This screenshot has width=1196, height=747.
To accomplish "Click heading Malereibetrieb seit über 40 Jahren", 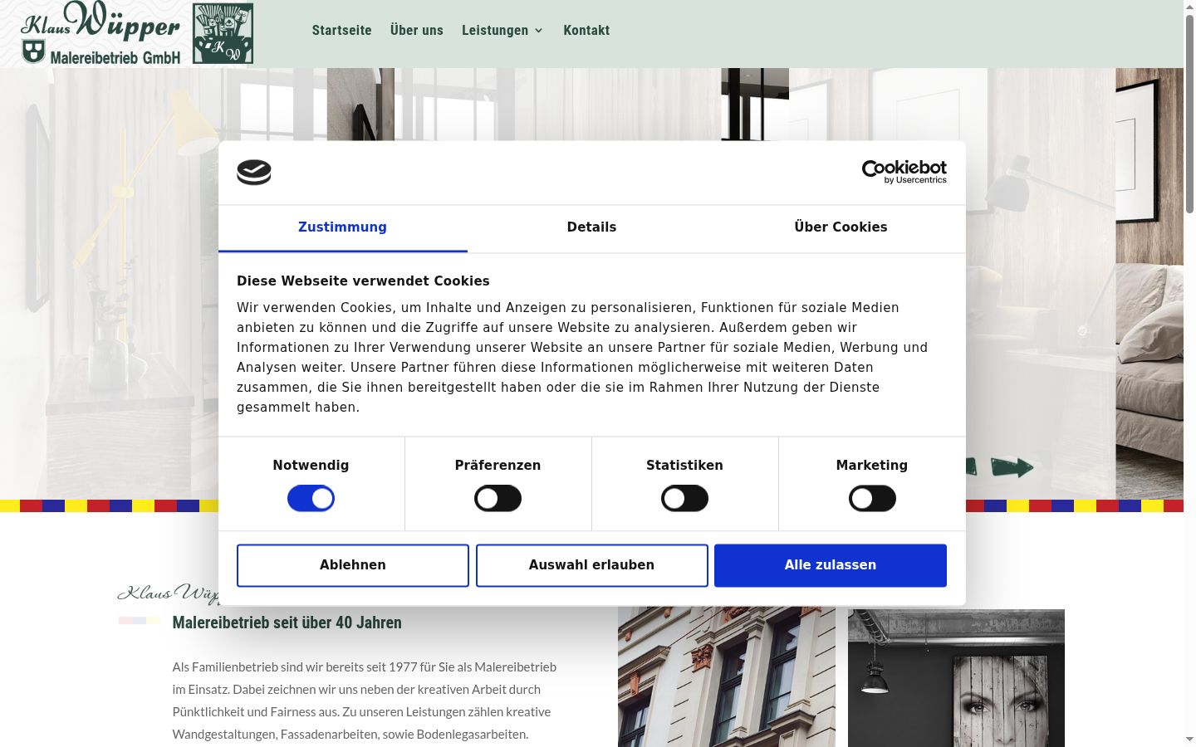I will pyautogui.click(x=287, y=622).
